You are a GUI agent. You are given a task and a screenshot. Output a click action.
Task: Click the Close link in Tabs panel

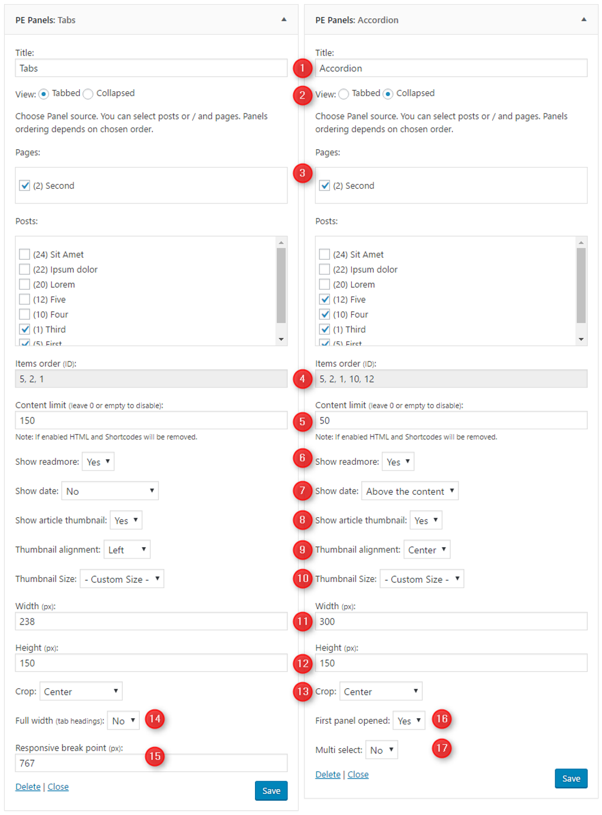click(x=58, y=787)
